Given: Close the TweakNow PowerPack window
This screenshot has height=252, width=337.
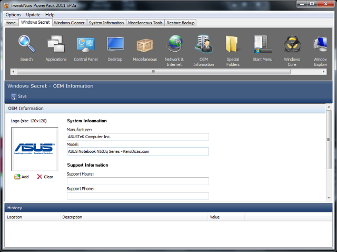Looking at the screenshot, I should click(x=325, y=4).
